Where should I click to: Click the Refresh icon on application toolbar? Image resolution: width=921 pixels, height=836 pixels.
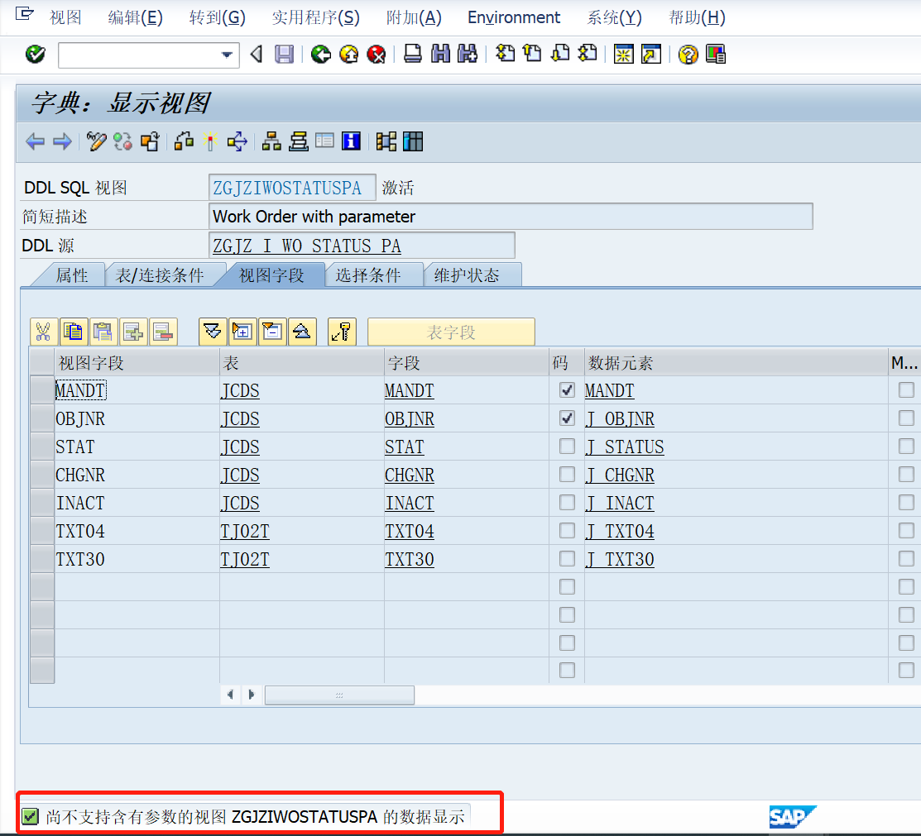pos(122,141)
